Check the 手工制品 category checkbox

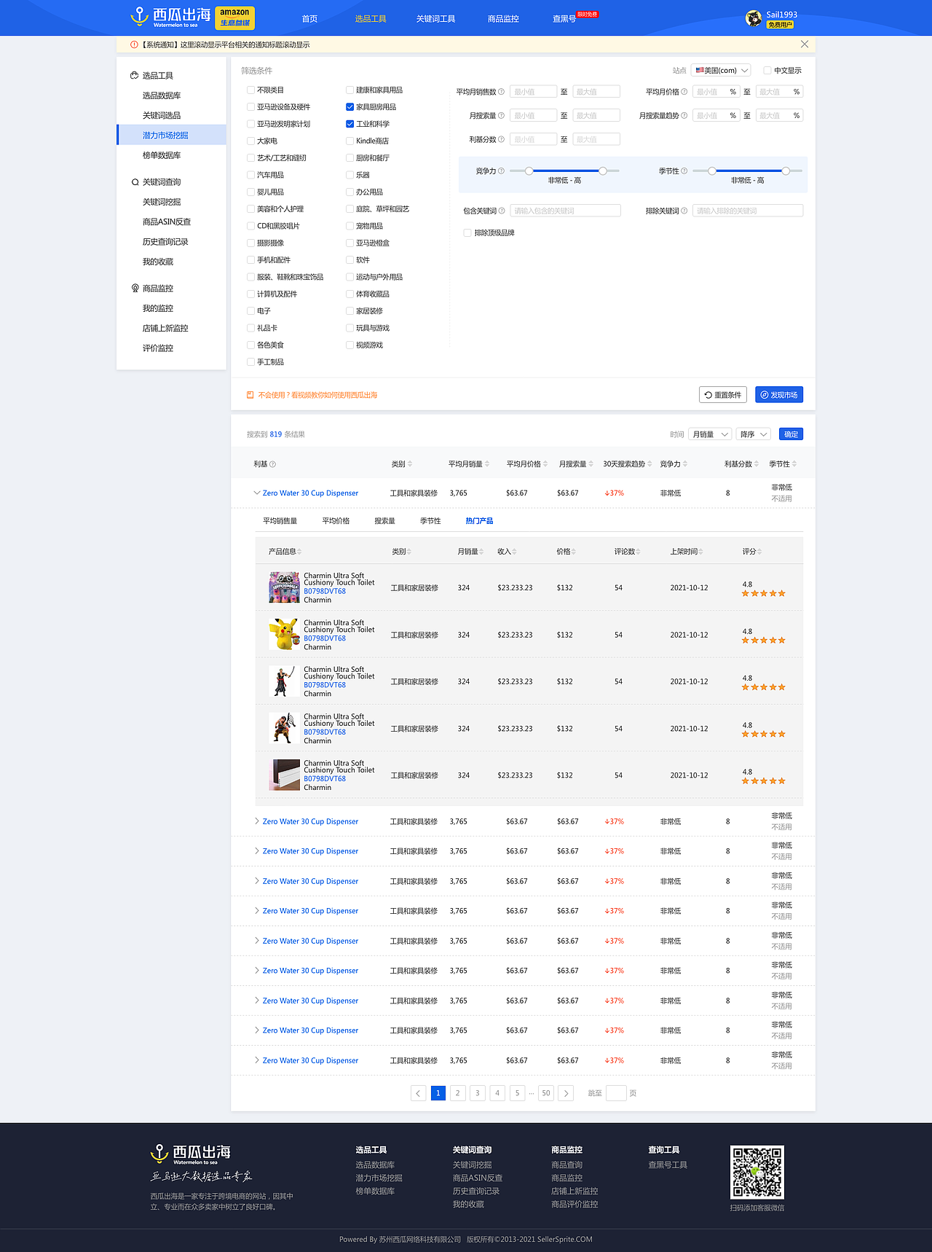tap(250, 362)
